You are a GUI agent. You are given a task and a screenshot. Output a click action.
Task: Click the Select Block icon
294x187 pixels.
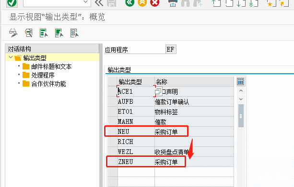pos(59,33)
